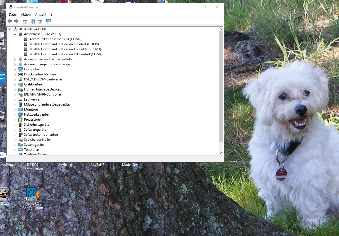Expand the Audio, Video und Gamecontroller node
The image size is (339, 236).
15,59
